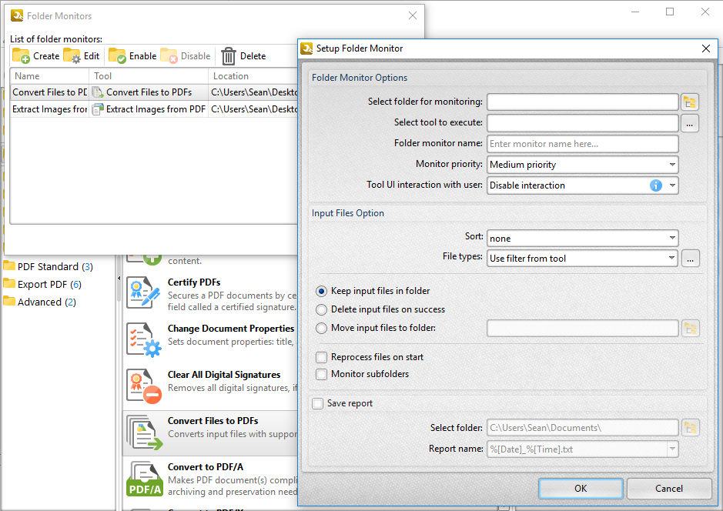Screen dimensions: 723x511
Task: Click the Create folder monitor icon
Action: pos(21,55)
